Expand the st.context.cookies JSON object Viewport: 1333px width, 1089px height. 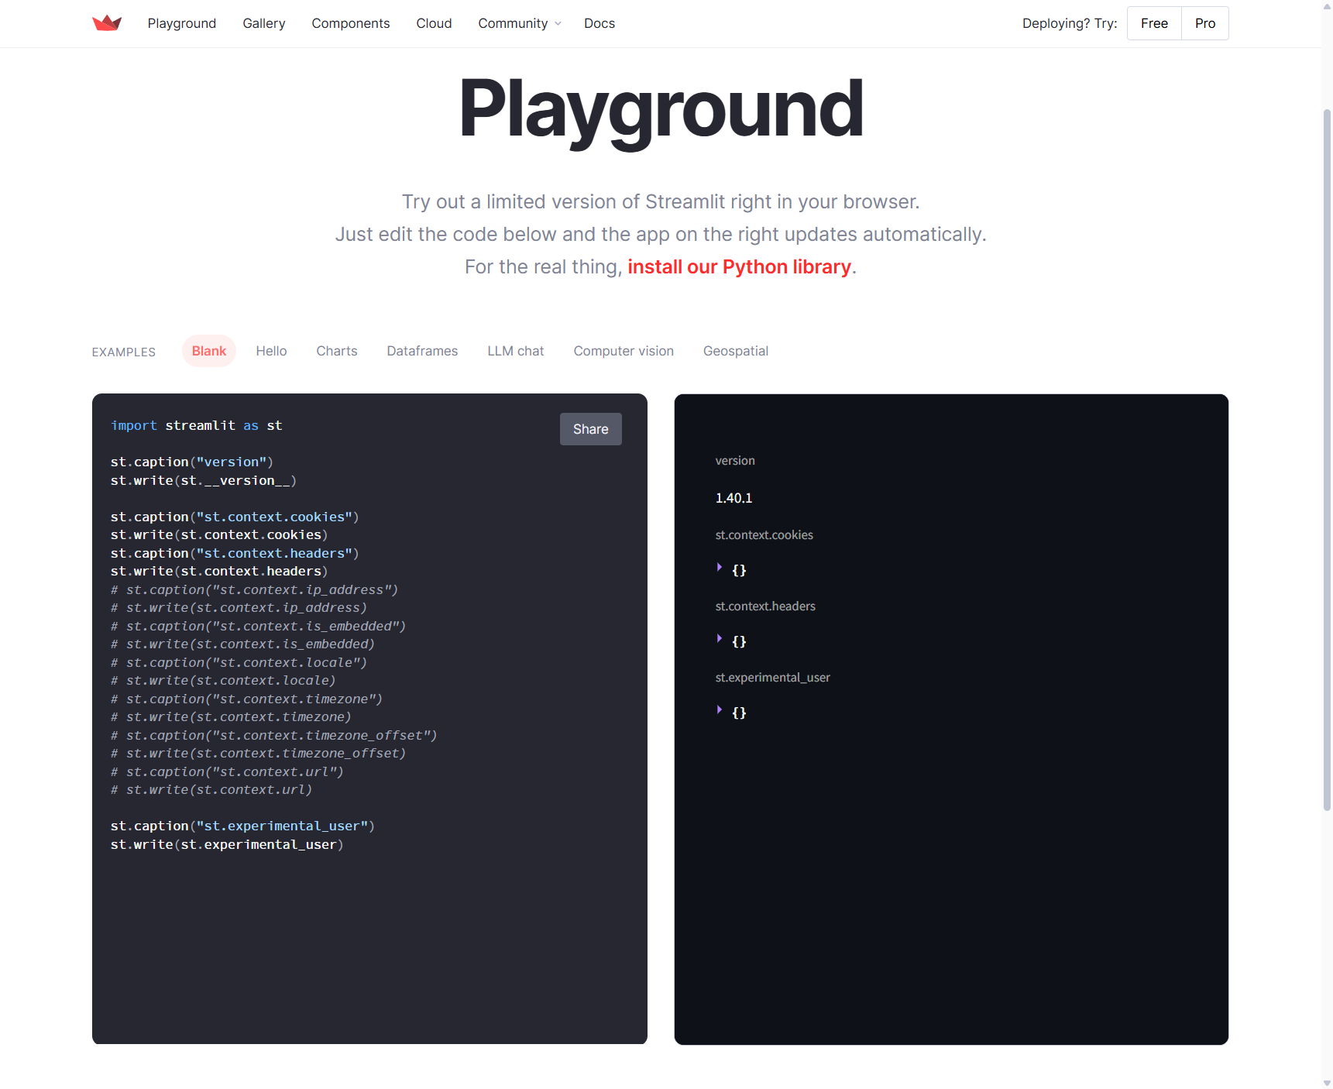coord(719,569)
